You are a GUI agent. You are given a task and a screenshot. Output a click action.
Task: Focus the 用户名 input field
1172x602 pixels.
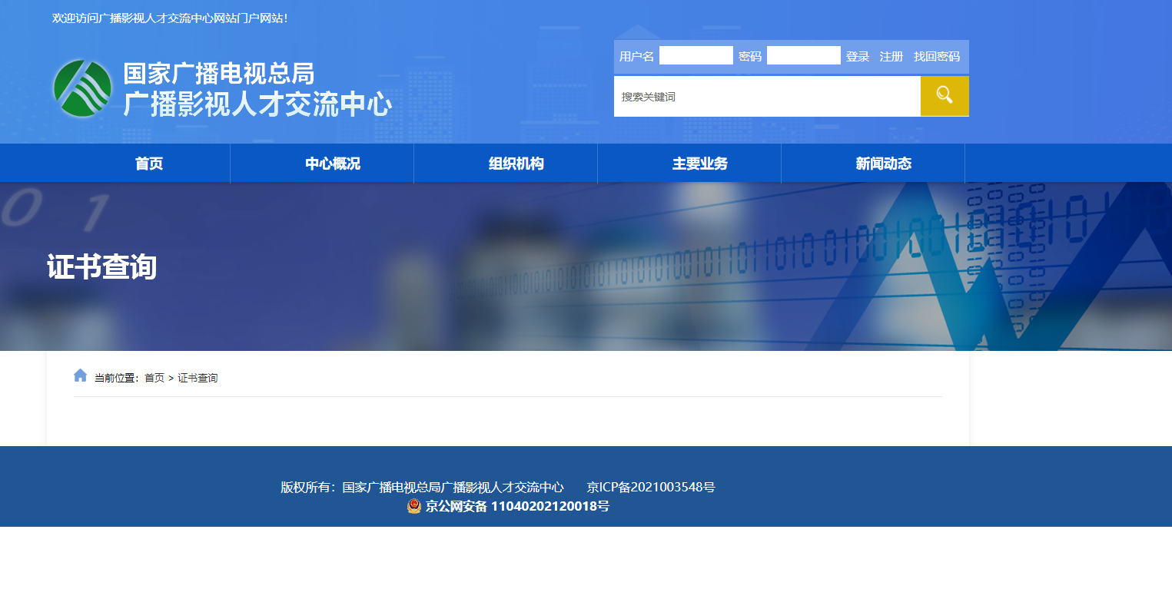tap(696, 56)
